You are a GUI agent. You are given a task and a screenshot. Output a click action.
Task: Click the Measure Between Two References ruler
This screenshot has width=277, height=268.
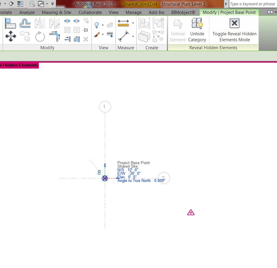(123, 23)
